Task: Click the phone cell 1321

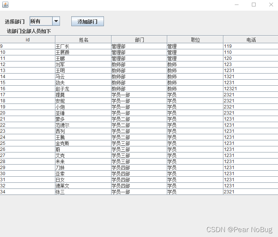Action: pos(251,77)
